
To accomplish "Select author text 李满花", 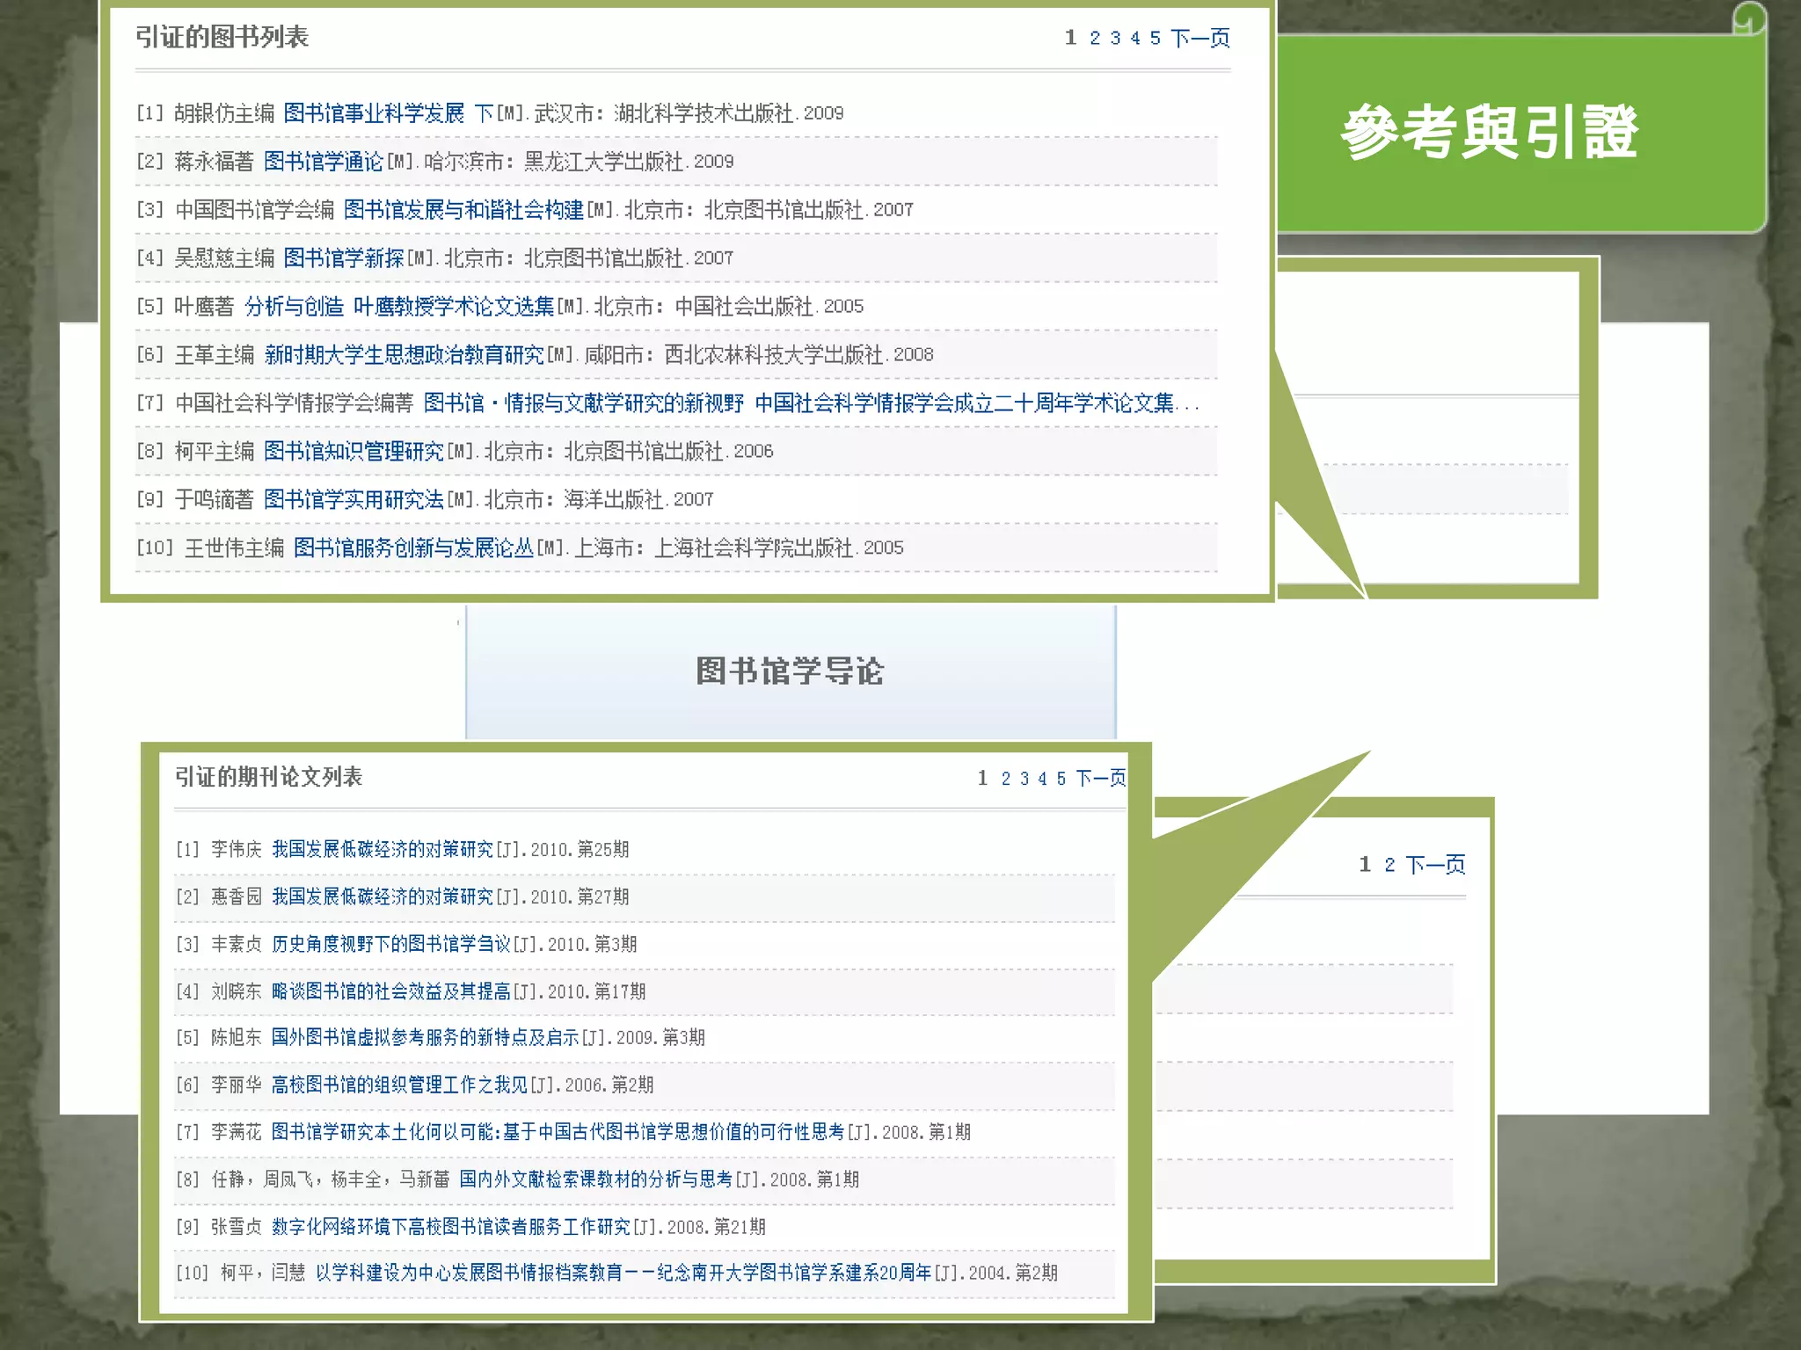I will click(236, 1132).
